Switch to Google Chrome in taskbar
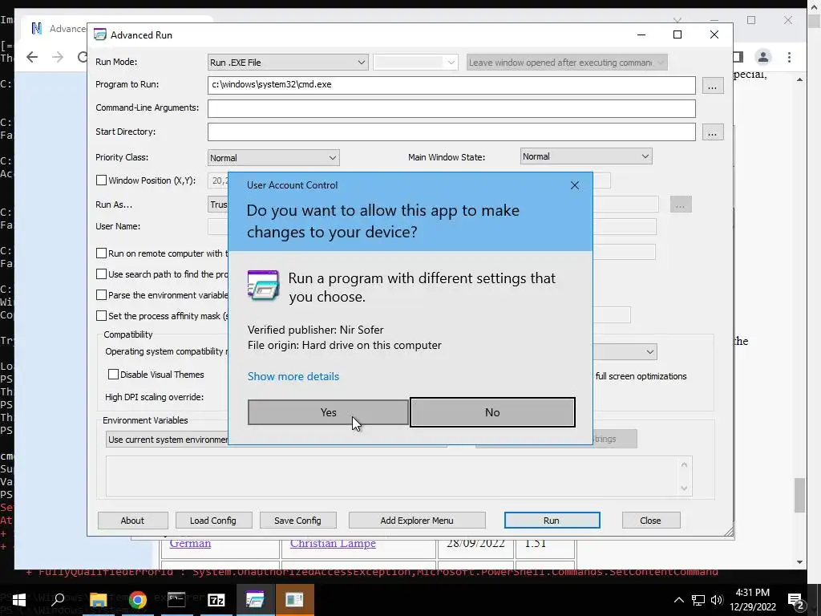Screen dimensions: 821x616 point(138,600)
